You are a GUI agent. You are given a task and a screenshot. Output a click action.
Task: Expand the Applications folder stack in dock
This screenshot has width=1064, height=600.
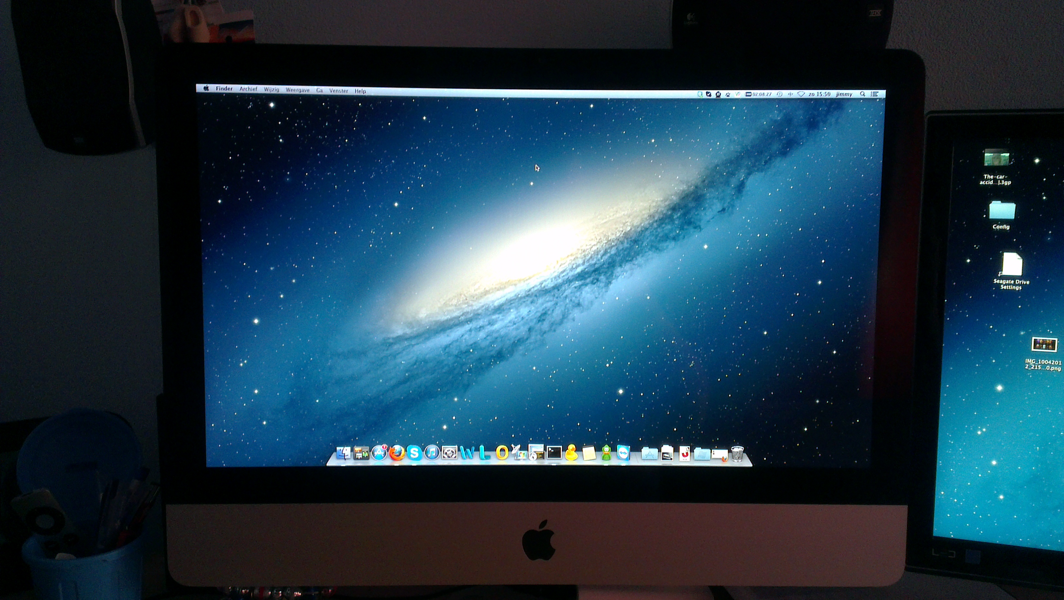pyautogui.click(x=650, y=454)
